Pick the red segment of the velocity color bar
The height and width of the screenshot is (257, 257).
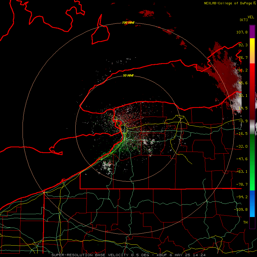[252, 91]
